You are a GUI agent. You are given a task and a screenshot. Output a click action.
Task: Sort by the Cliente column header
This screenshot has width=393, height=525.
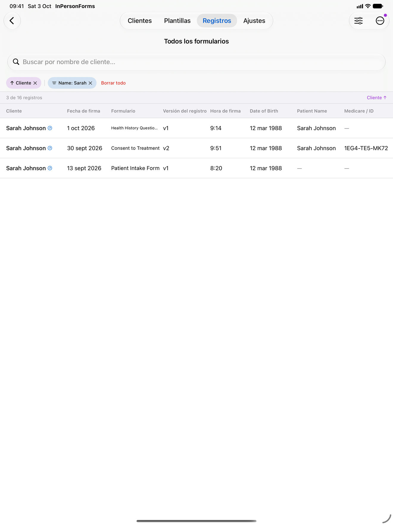tap(14, 111)
